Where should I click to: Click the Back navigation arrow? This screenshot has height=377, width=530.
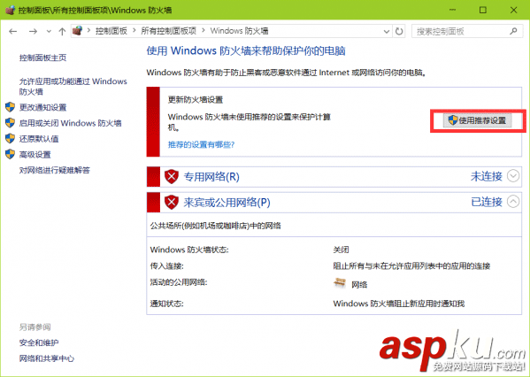pyautogui.click(x=13, y=32)
